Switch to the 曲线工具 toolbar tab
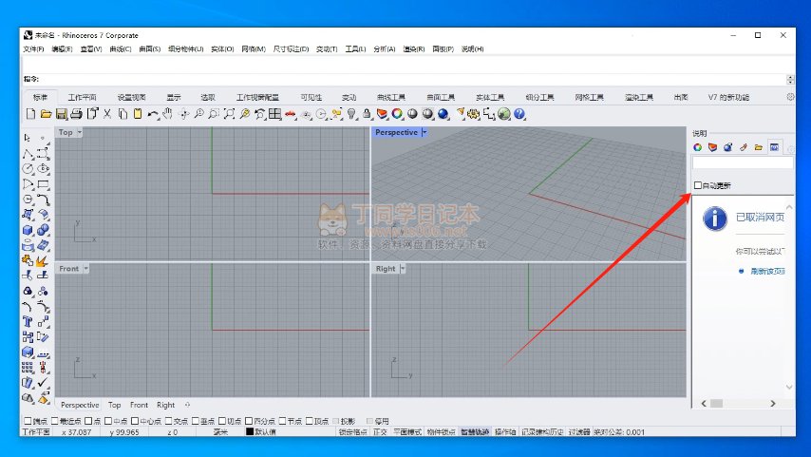 [390, 97]
